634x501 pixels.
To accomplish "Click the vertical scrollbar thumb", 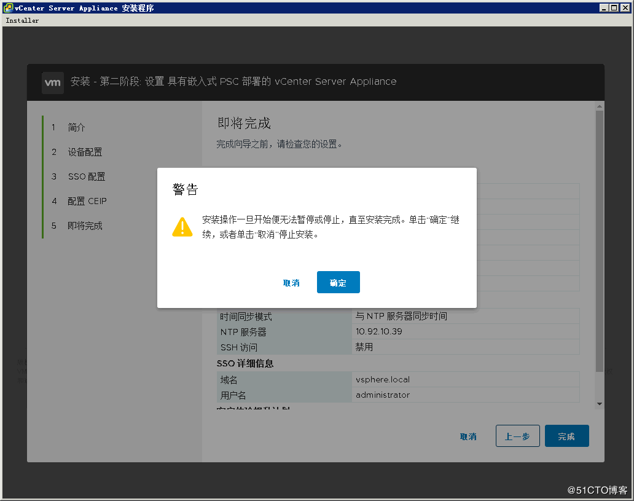I will pyautogui.click(x=600, y=241).
